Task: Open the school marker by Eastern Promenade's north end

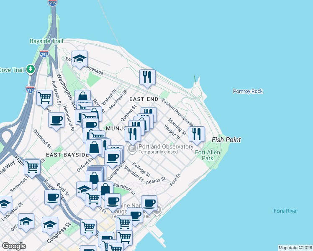Action: 80,59
